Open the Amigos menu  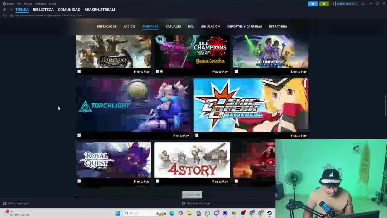point(28,4)
